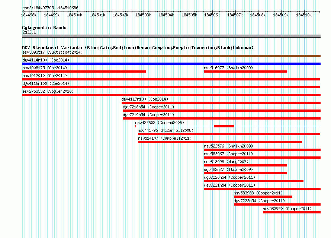Screen dimensions: 331x238
Task: Click the 184506k ruler position
Action: click(x=212, y=15)
